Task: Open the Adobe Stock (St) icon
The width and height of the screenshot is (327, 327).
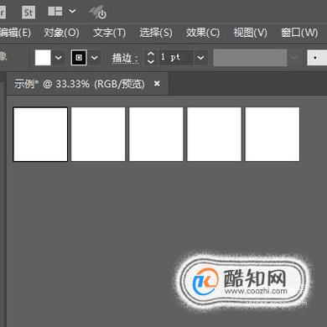Action: coord(29,13)
